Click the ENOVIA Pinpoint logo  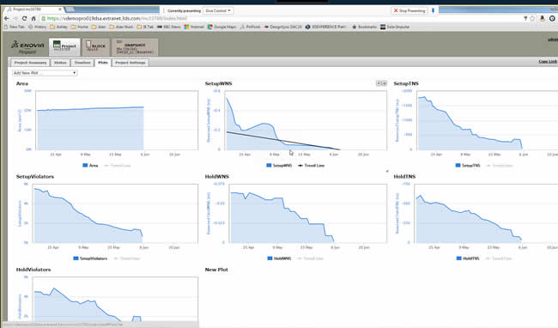point(27,47)
